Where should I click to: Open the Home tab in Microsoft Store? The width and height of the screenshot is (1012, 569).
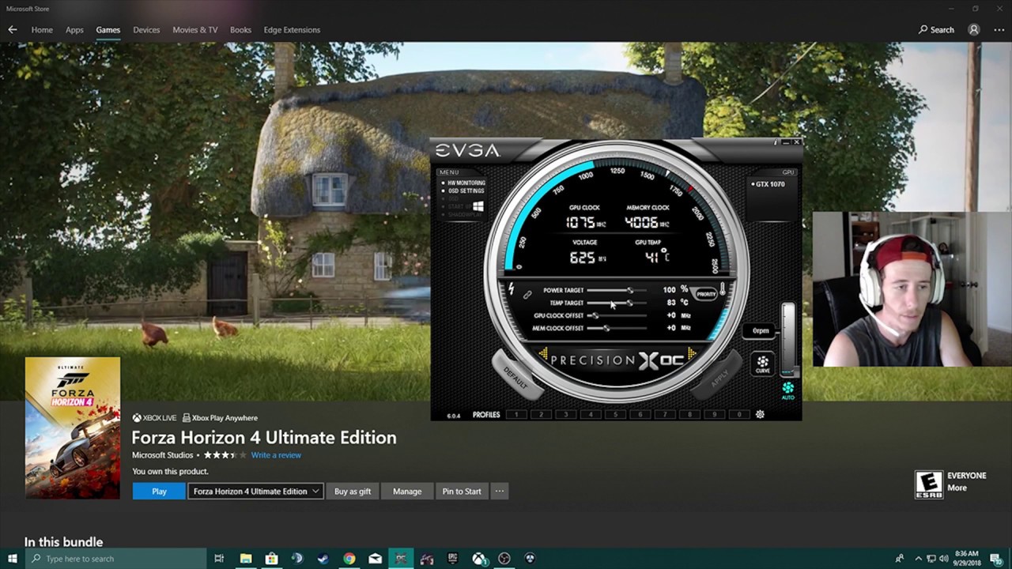[42, 30]
